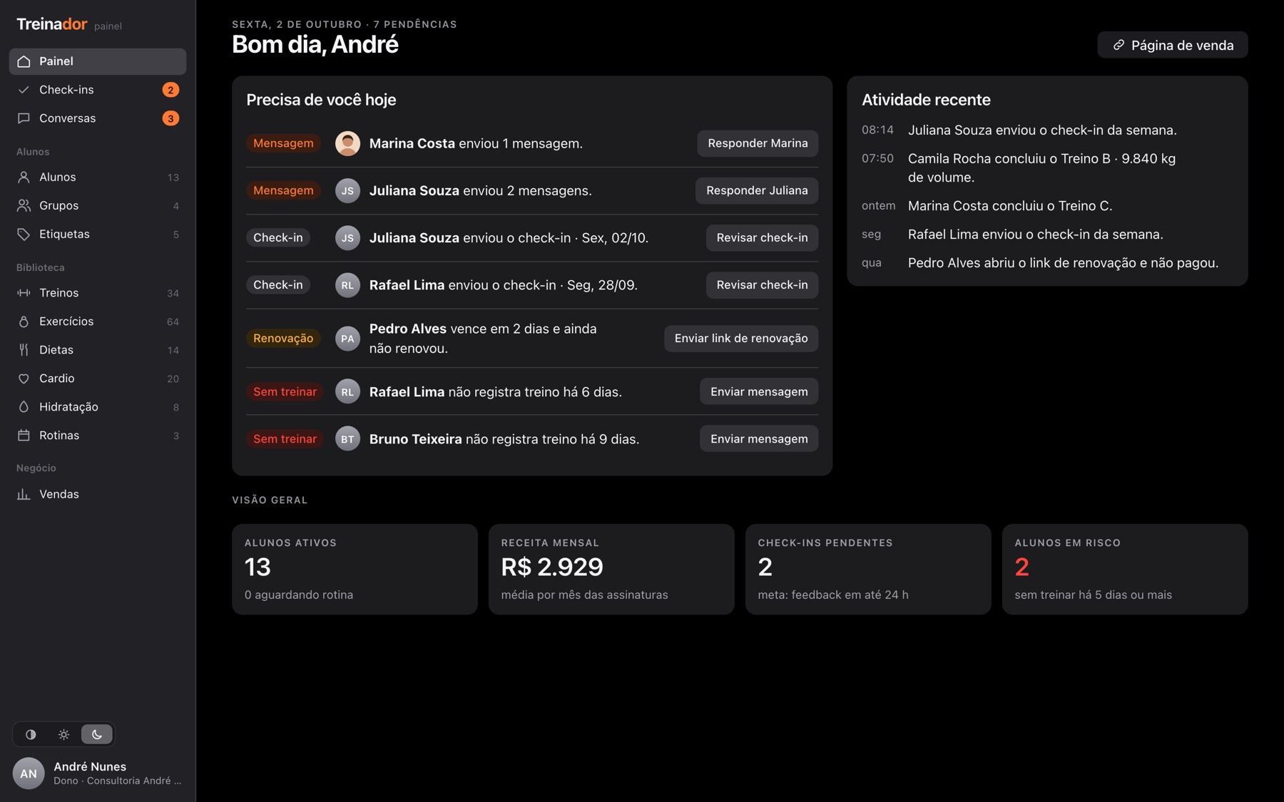Click the Alunos em risco card
1284x802 pixels.
click(1125, 570)
